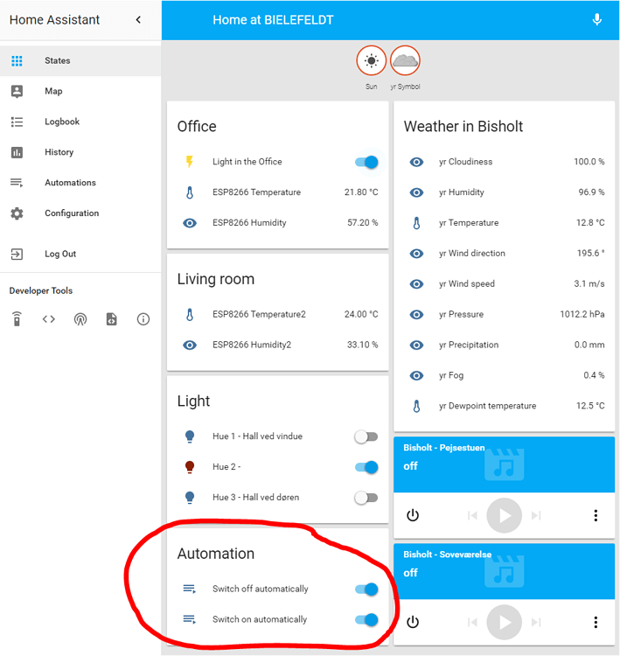Open the Living room group header
Screen dimensions: 620x656
pyautogui.click(x=215, y=279)
